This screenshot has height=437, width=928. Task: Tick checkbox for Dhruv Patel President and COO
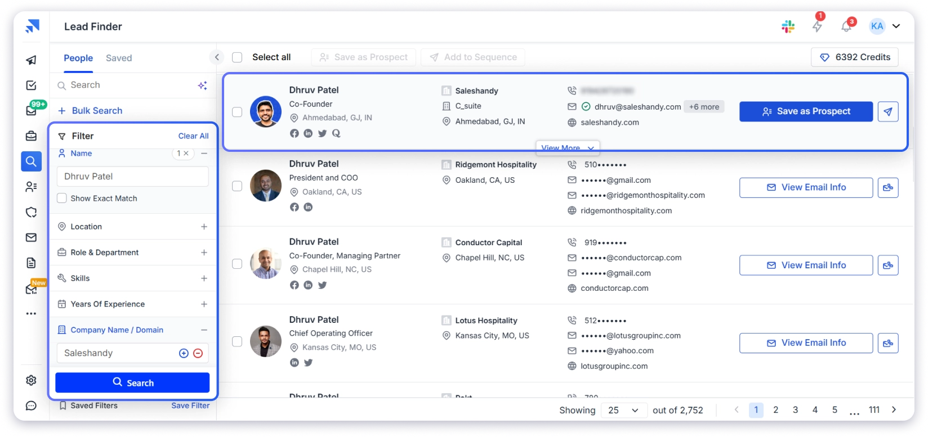pyautogui.click(x=237, y=186)
